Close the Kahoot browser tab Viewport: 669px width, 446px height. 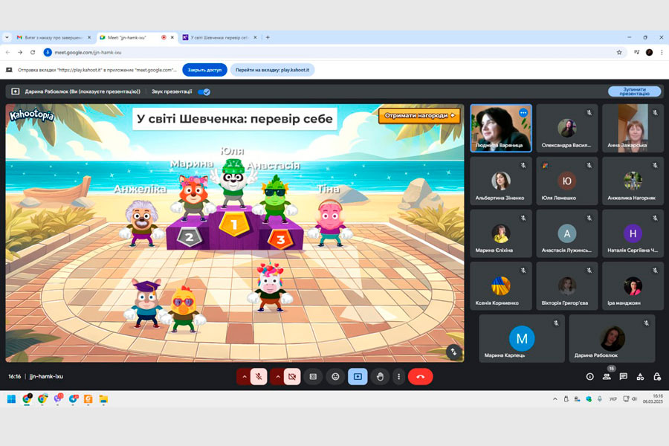(255, 38)
